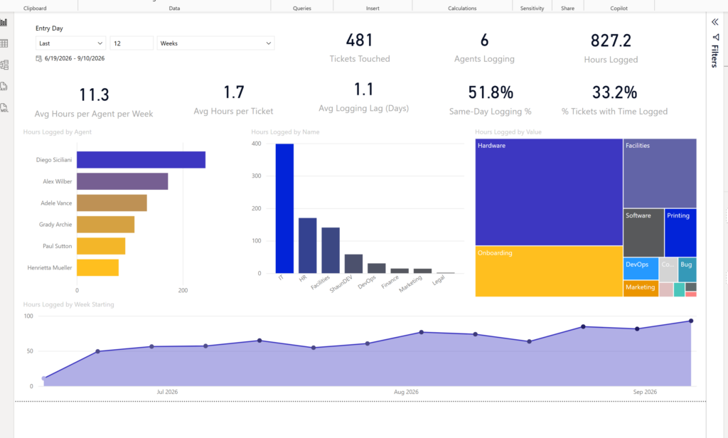Image resolution: width=728 pixels, height=438 pixels.
Task: Select the Alex Wilber bar
Action: [x=122, y=181]
